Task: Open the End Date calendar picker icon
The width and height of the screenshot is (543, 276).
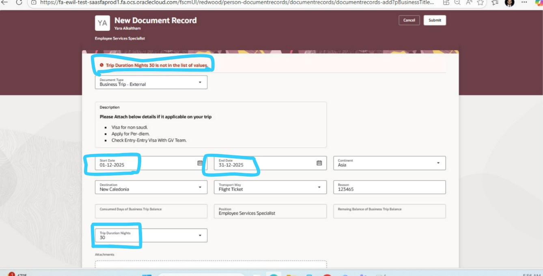Action: [x=319, y=163]
